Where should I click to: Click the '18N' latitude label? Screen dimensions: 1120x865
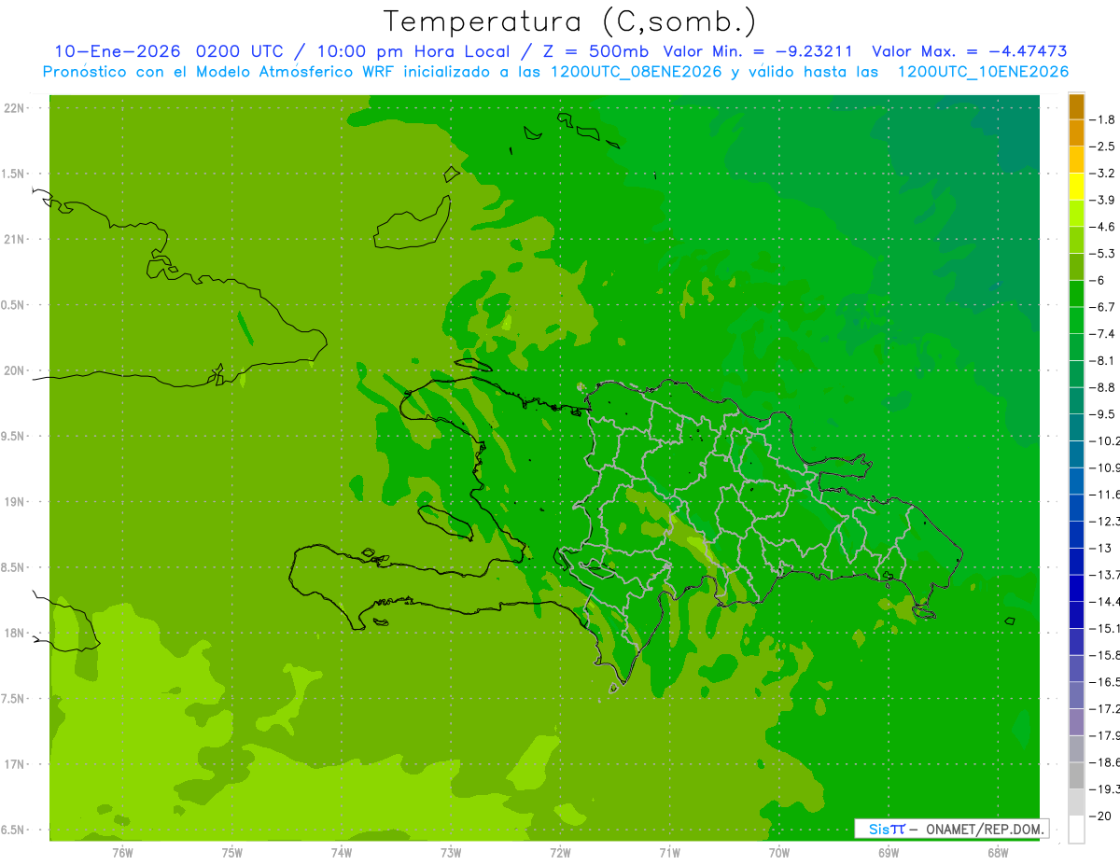(x=13, y=633)
